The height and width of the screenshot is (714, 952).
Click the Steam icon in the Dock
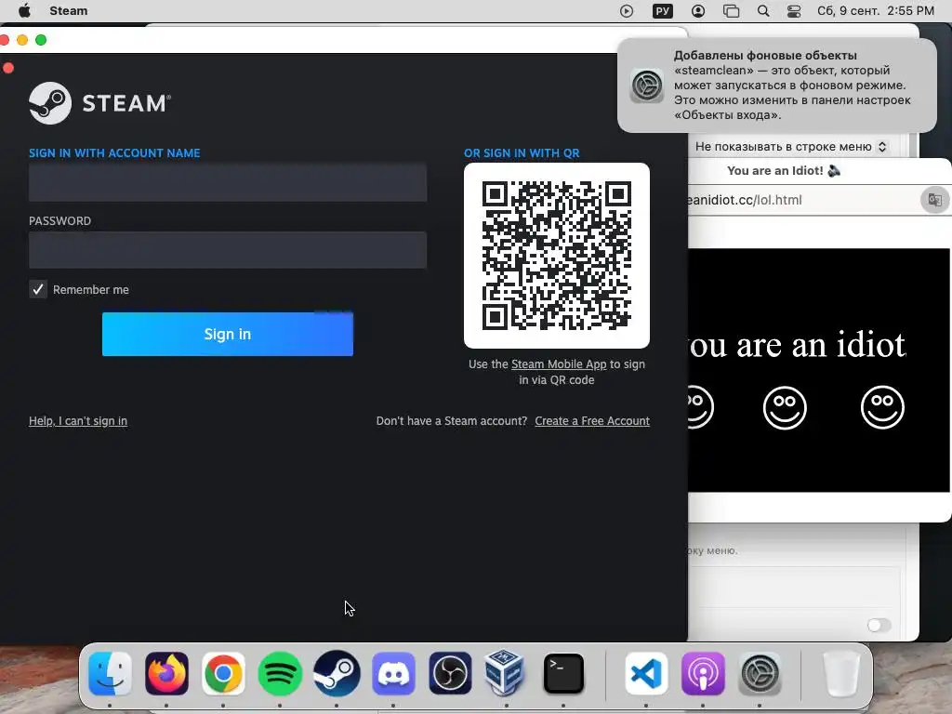coord(337,673)
